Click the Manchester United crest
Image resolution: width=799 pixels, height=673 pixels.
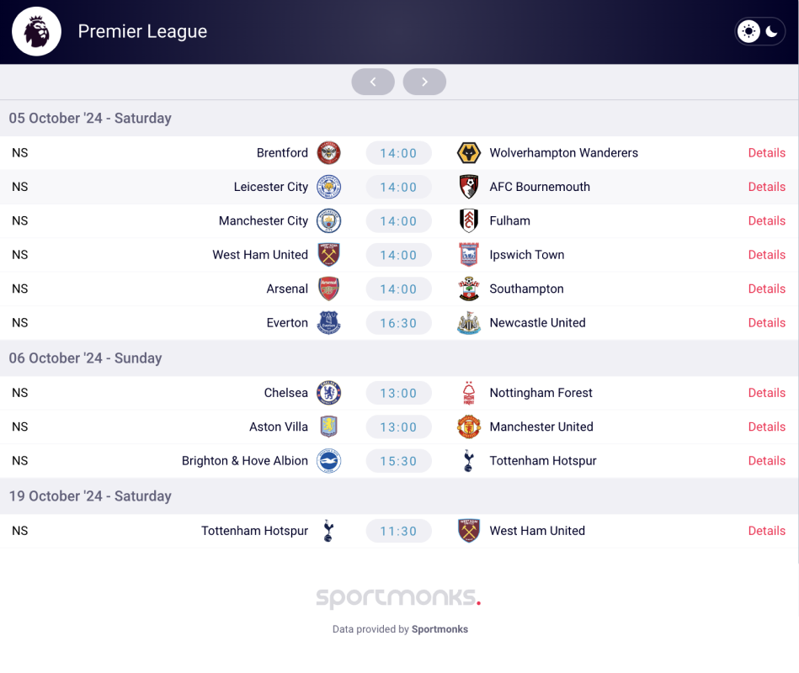click(x=469, y=427)
